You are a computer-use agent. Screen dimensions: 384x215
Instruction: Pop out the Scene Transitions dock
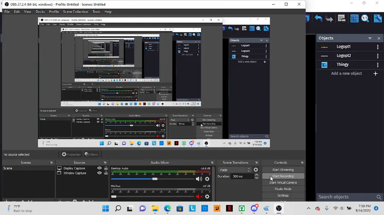pyautogui.click(x=256, y=163)
